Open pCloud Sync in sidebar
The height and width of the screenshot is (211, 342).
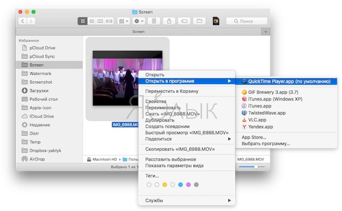pyautogui.click(x=49, y=56)
